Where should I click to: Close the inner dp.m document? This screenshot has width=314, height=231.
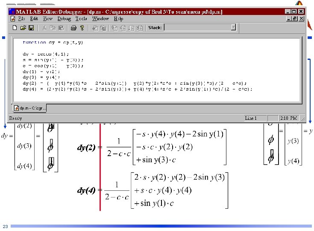pos(302,19)
